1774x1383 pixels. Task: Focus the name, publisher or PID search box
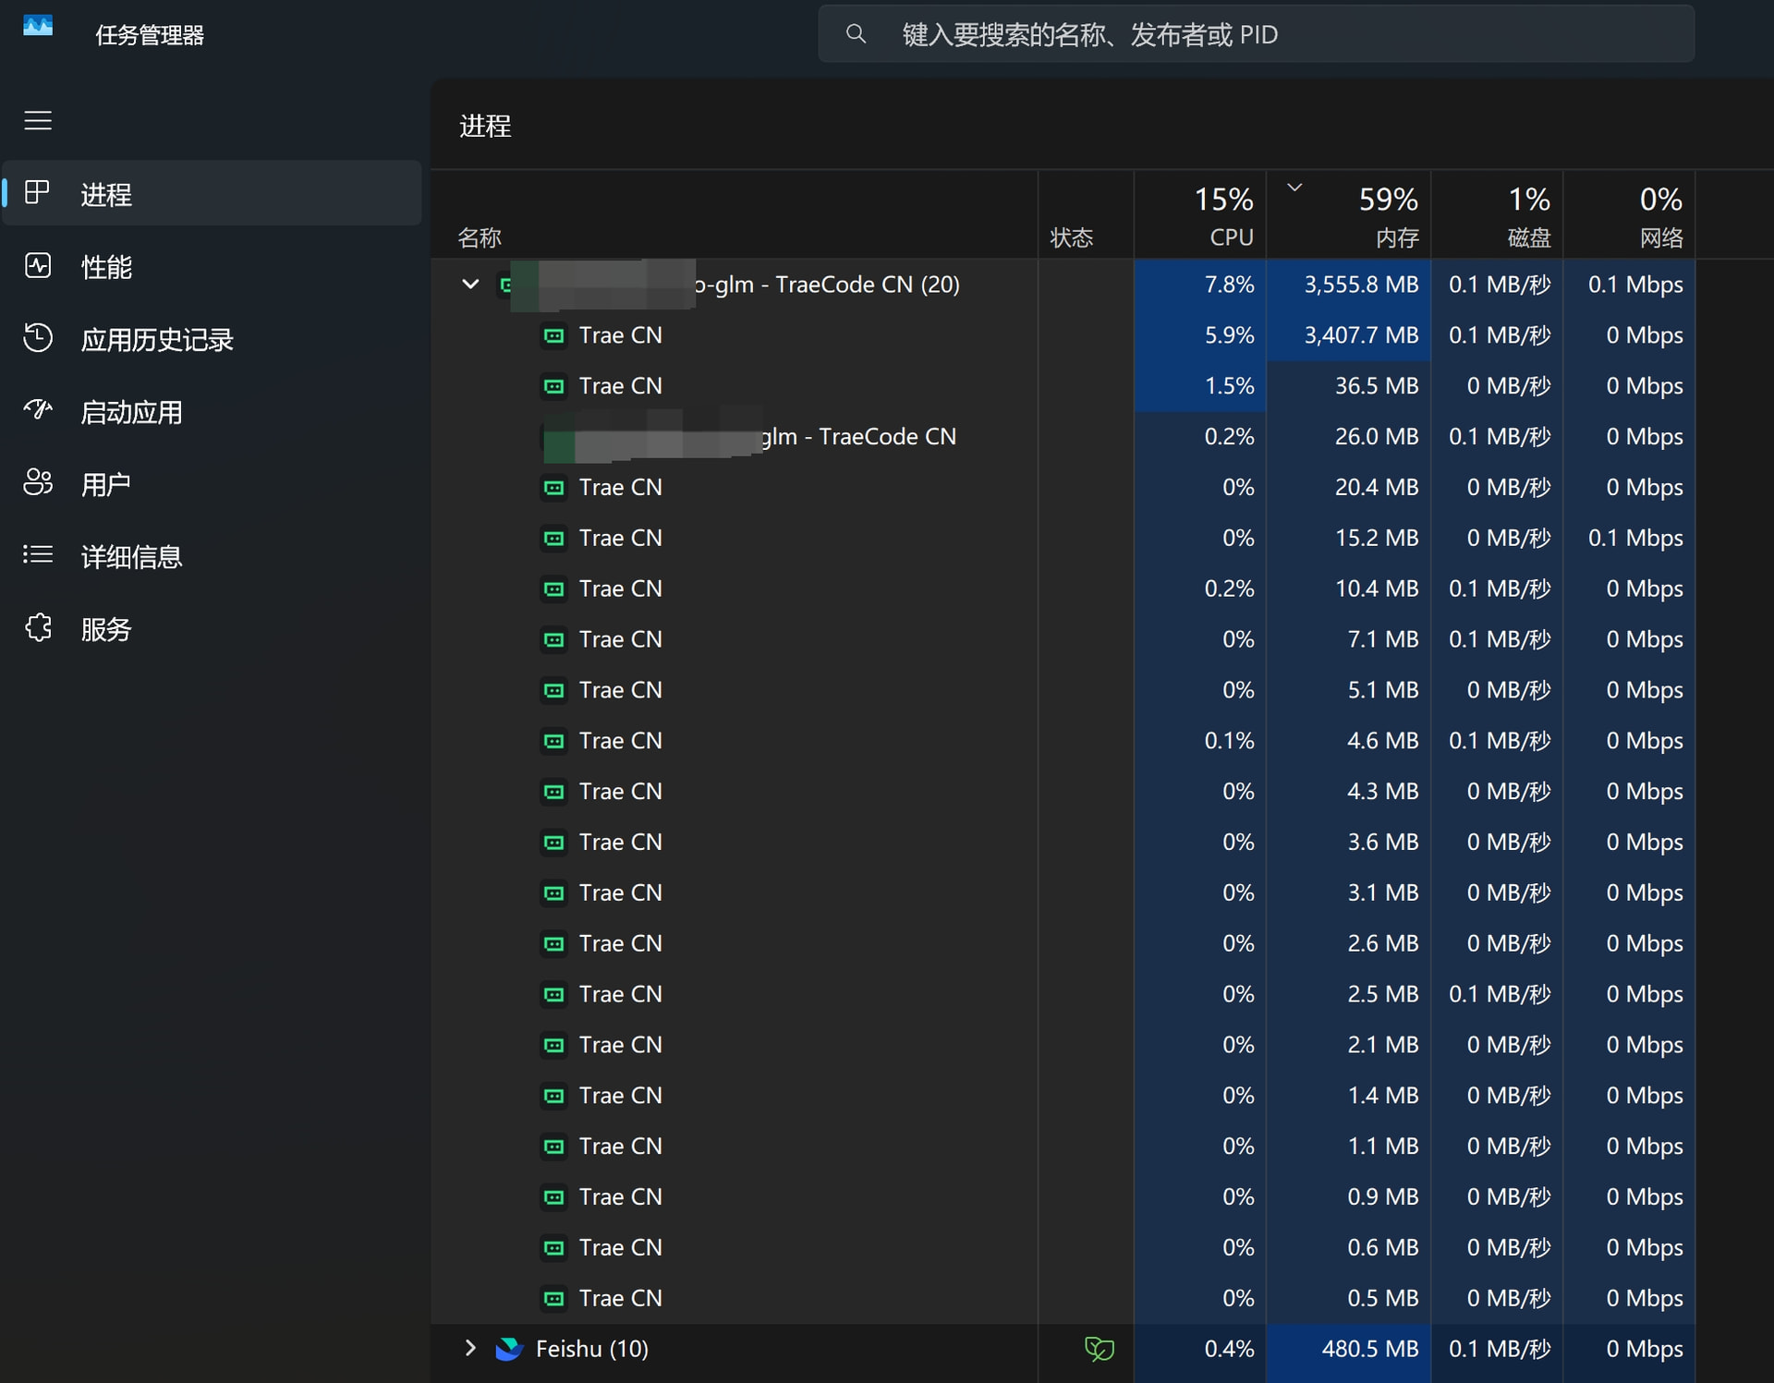click(x=1256, y=34)
